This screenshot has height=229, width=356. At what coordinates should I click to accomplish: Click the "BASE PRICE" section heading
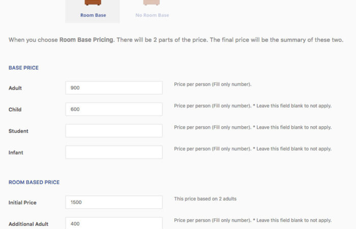point(23,68)
